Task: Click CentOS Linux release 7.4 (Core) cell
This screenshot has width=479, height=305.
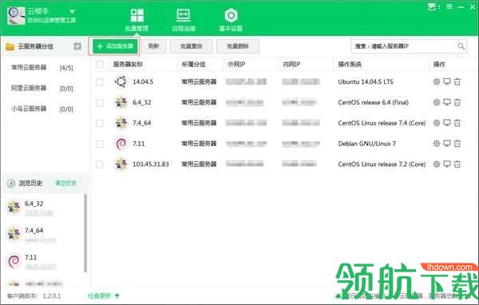Action: (x=382, y=123)
